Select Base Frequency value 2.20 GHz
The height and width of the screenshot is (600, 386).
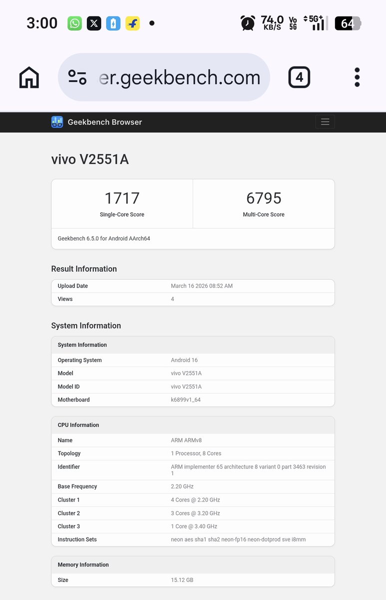[182, 486]
